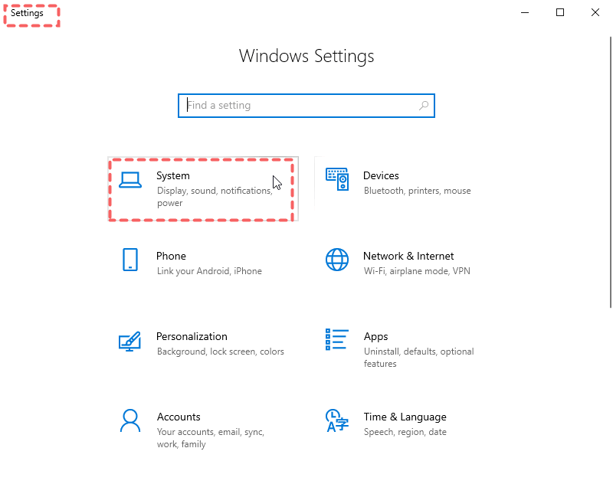Open the Devices keyboard and speaker icon
613x484 pixels.
tap(337, 179)
